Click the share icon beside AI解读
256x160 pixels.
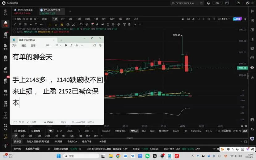[x=245, y=19]
